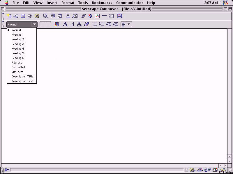Apply italic with the slanted A icon

click(72, 24)
